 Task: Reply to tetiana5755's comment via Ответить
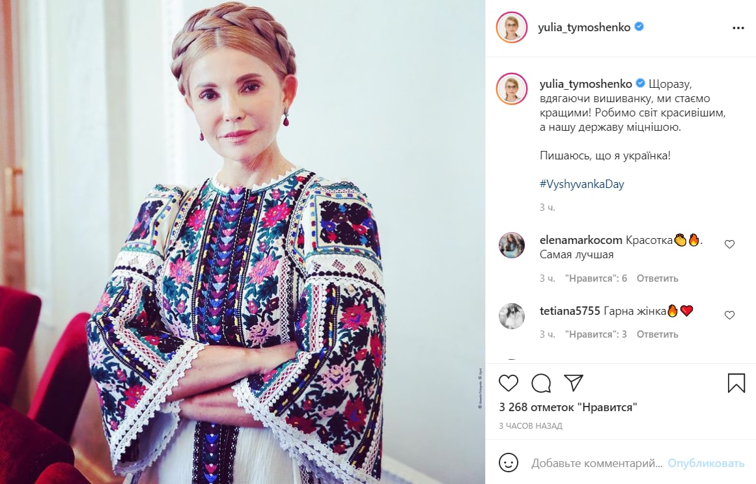click(x=657, y=334)
